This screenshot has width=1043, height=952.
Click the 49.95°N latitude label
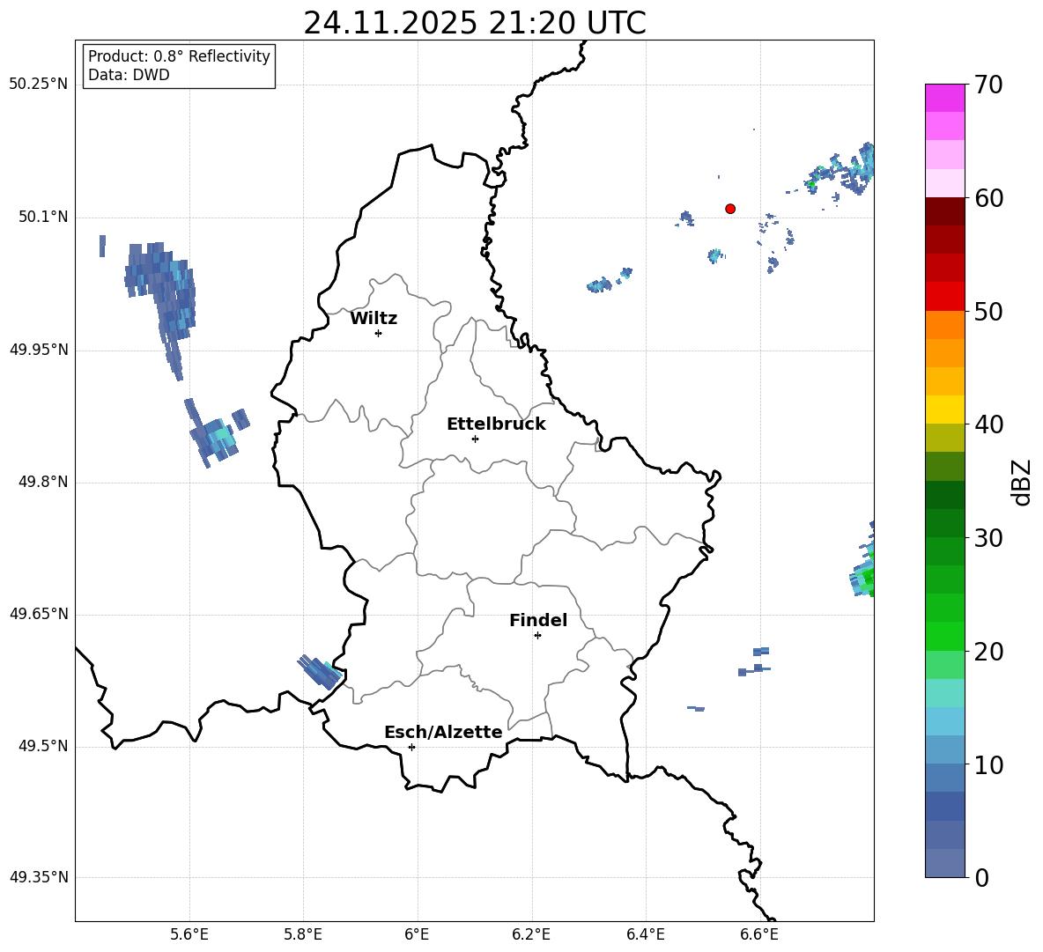(x=39, y=350)
